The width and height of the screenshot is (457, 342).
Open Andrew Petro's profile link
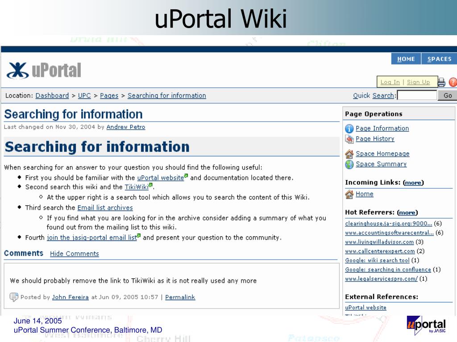point(125,127)
